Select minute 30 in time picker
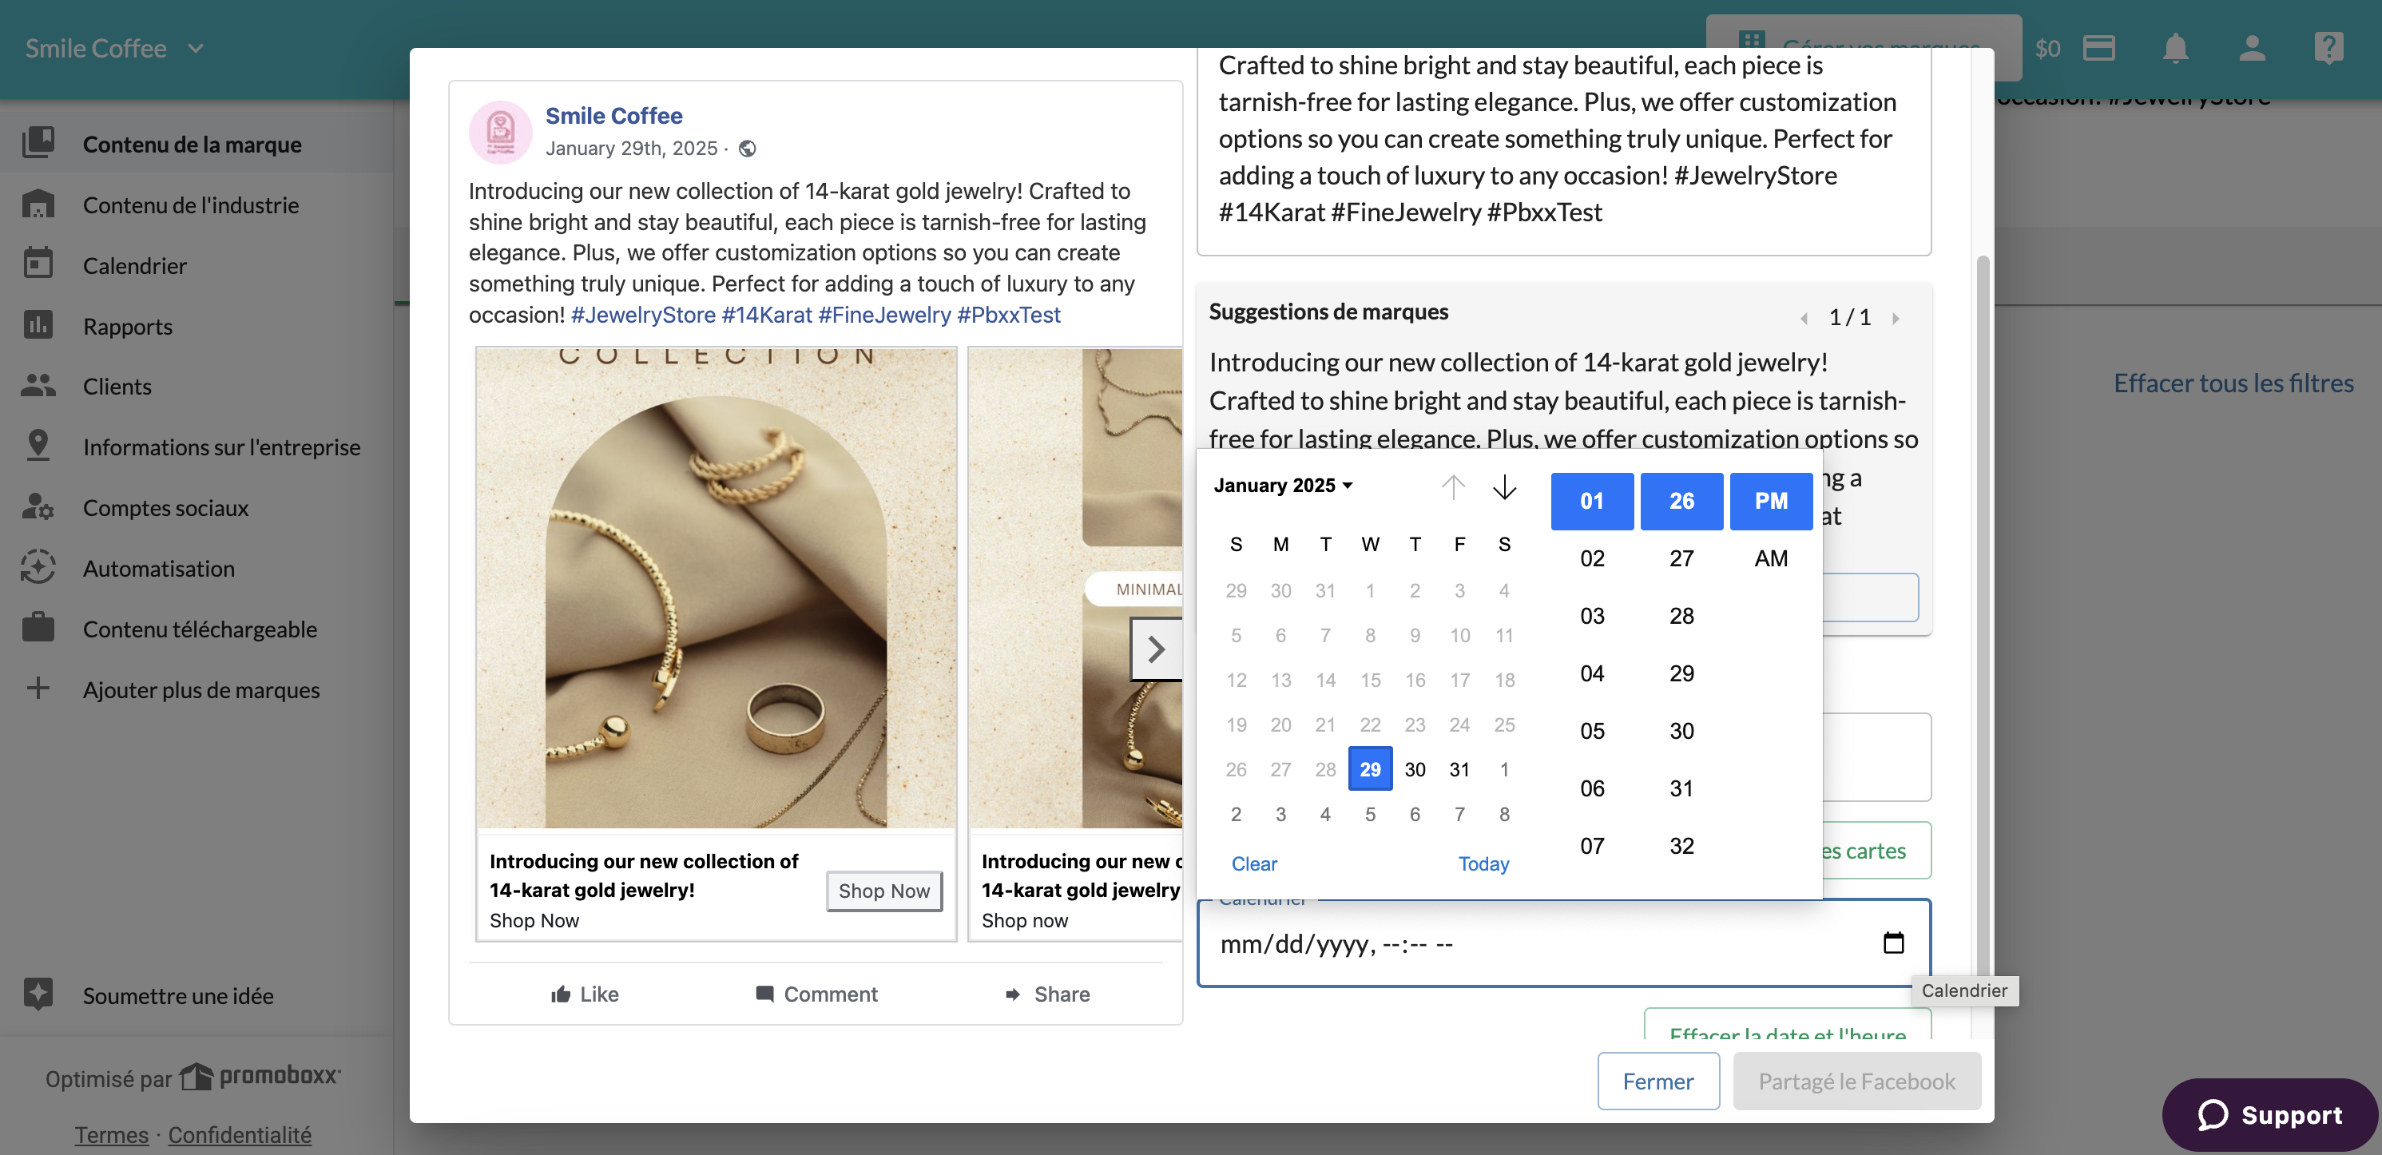Viewport: 2382px width, 1155px height. (1681, 731)
